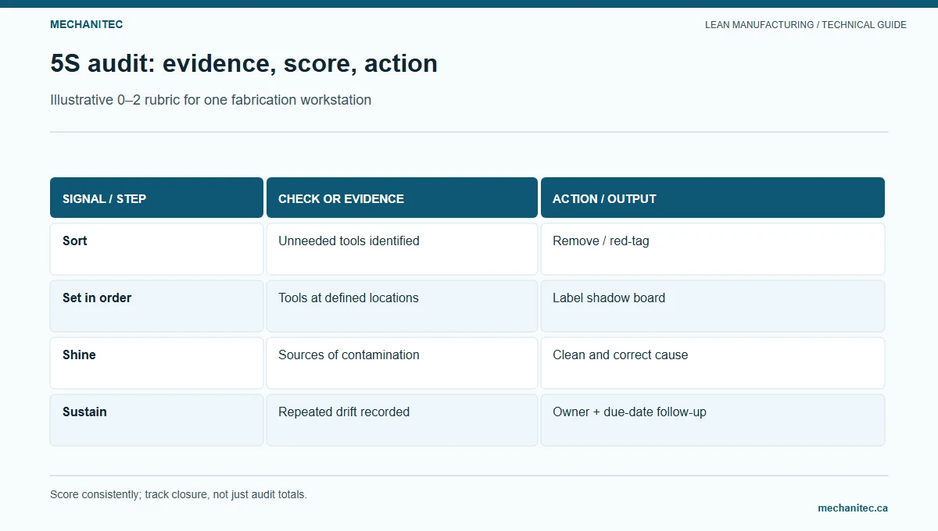Select the 'Sustain' row cell
938x531 pixels.
(x=156, y=420)
